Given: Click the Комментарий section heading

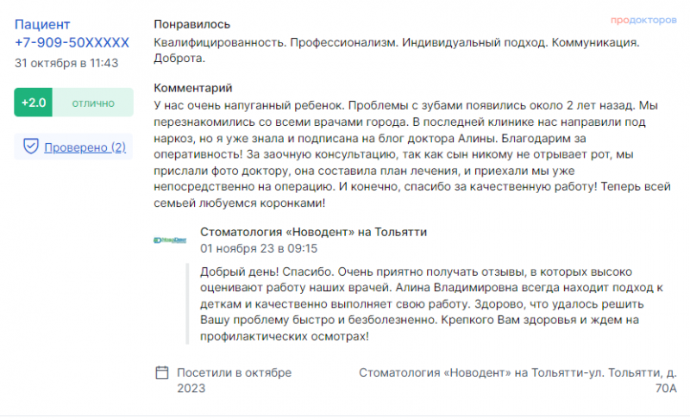Looking at the screenshot, I should click(x=192, y=88).
